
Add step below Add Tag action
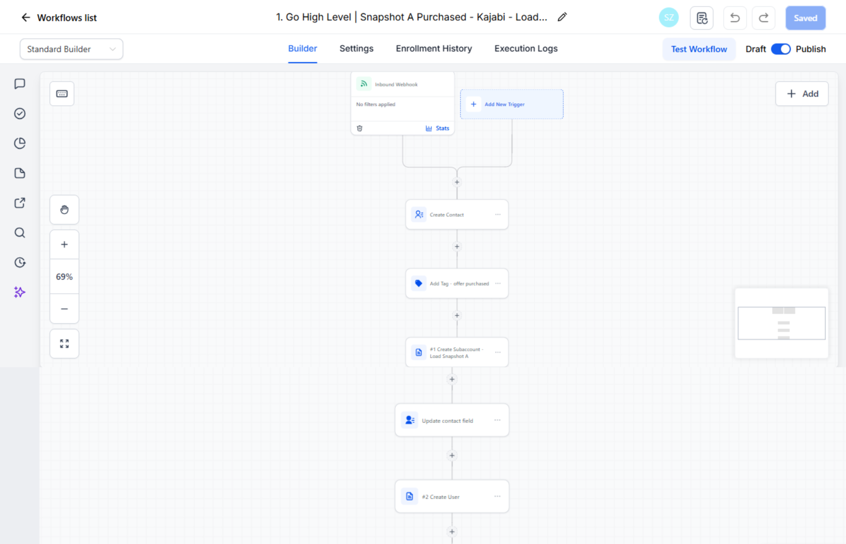click(x=457, y=315)
